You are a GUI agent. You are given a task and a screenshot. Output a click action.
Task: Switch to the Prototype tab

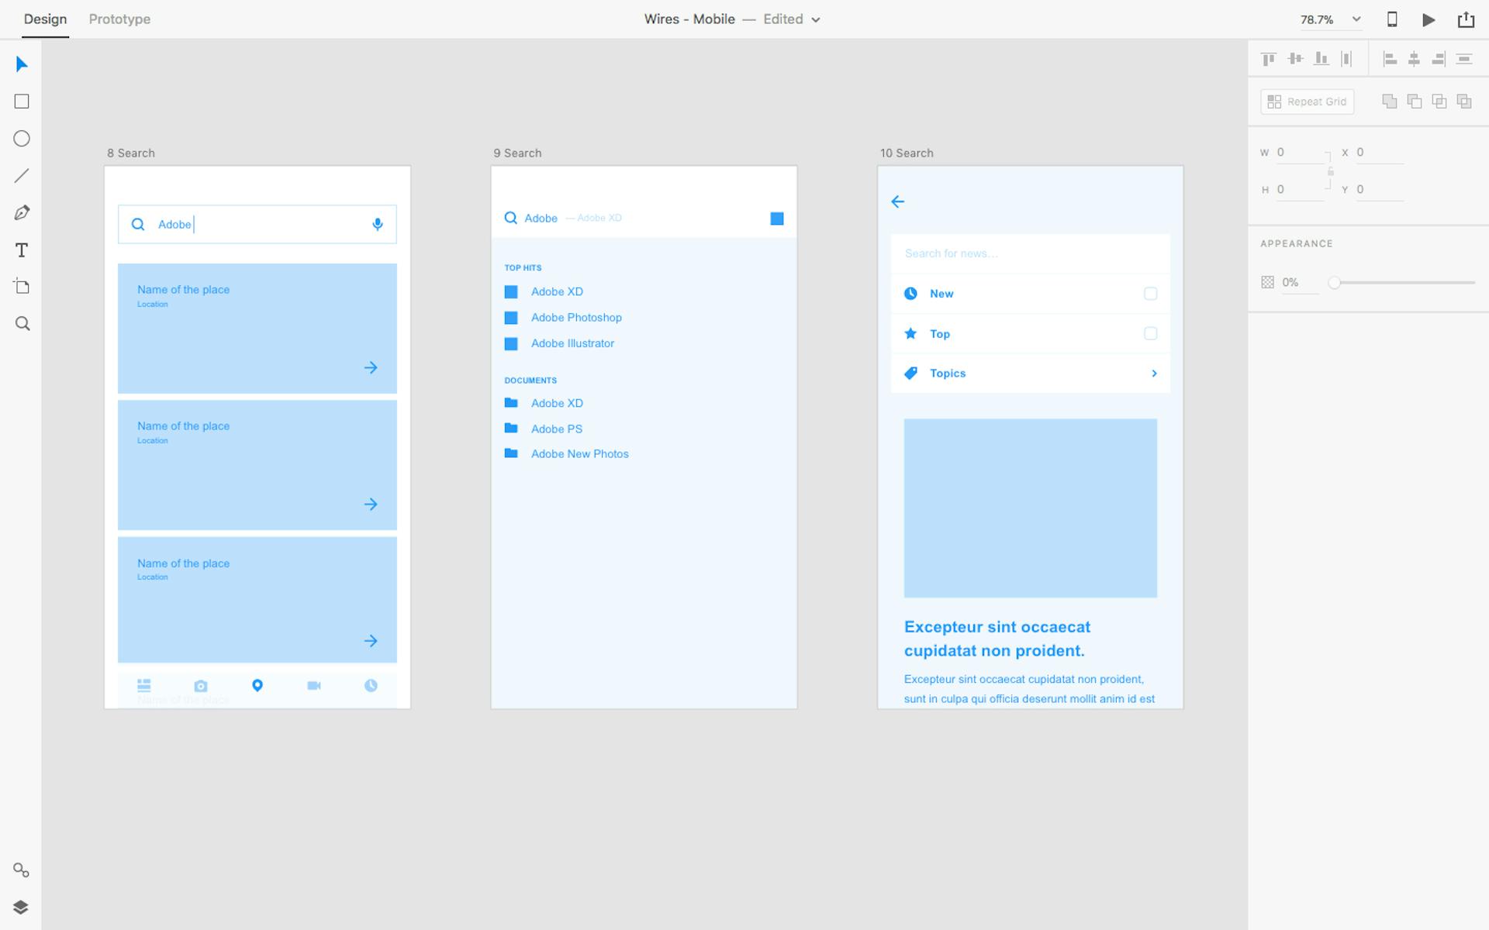pyautogui.click(x=119, y=19)
